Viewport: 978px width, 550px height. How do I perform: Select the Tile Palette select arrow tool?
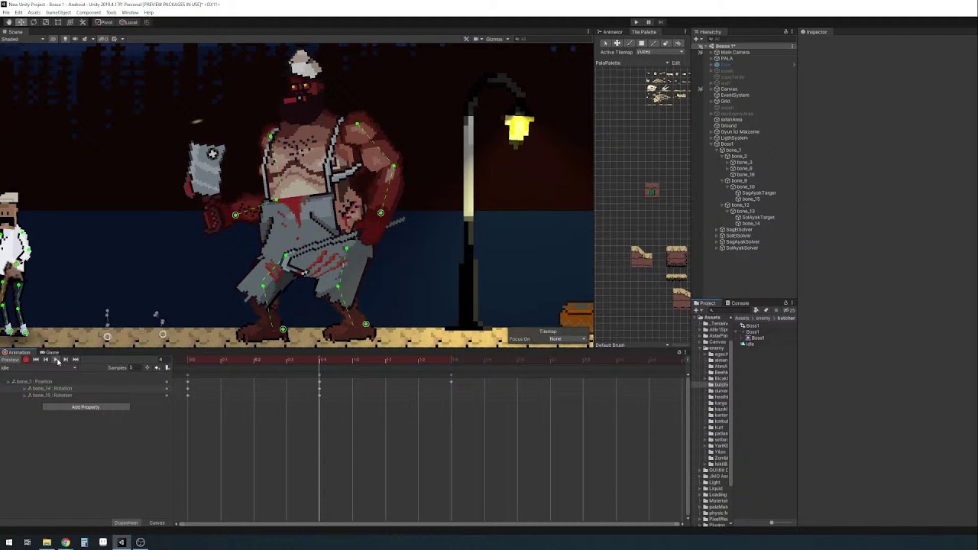605,43
